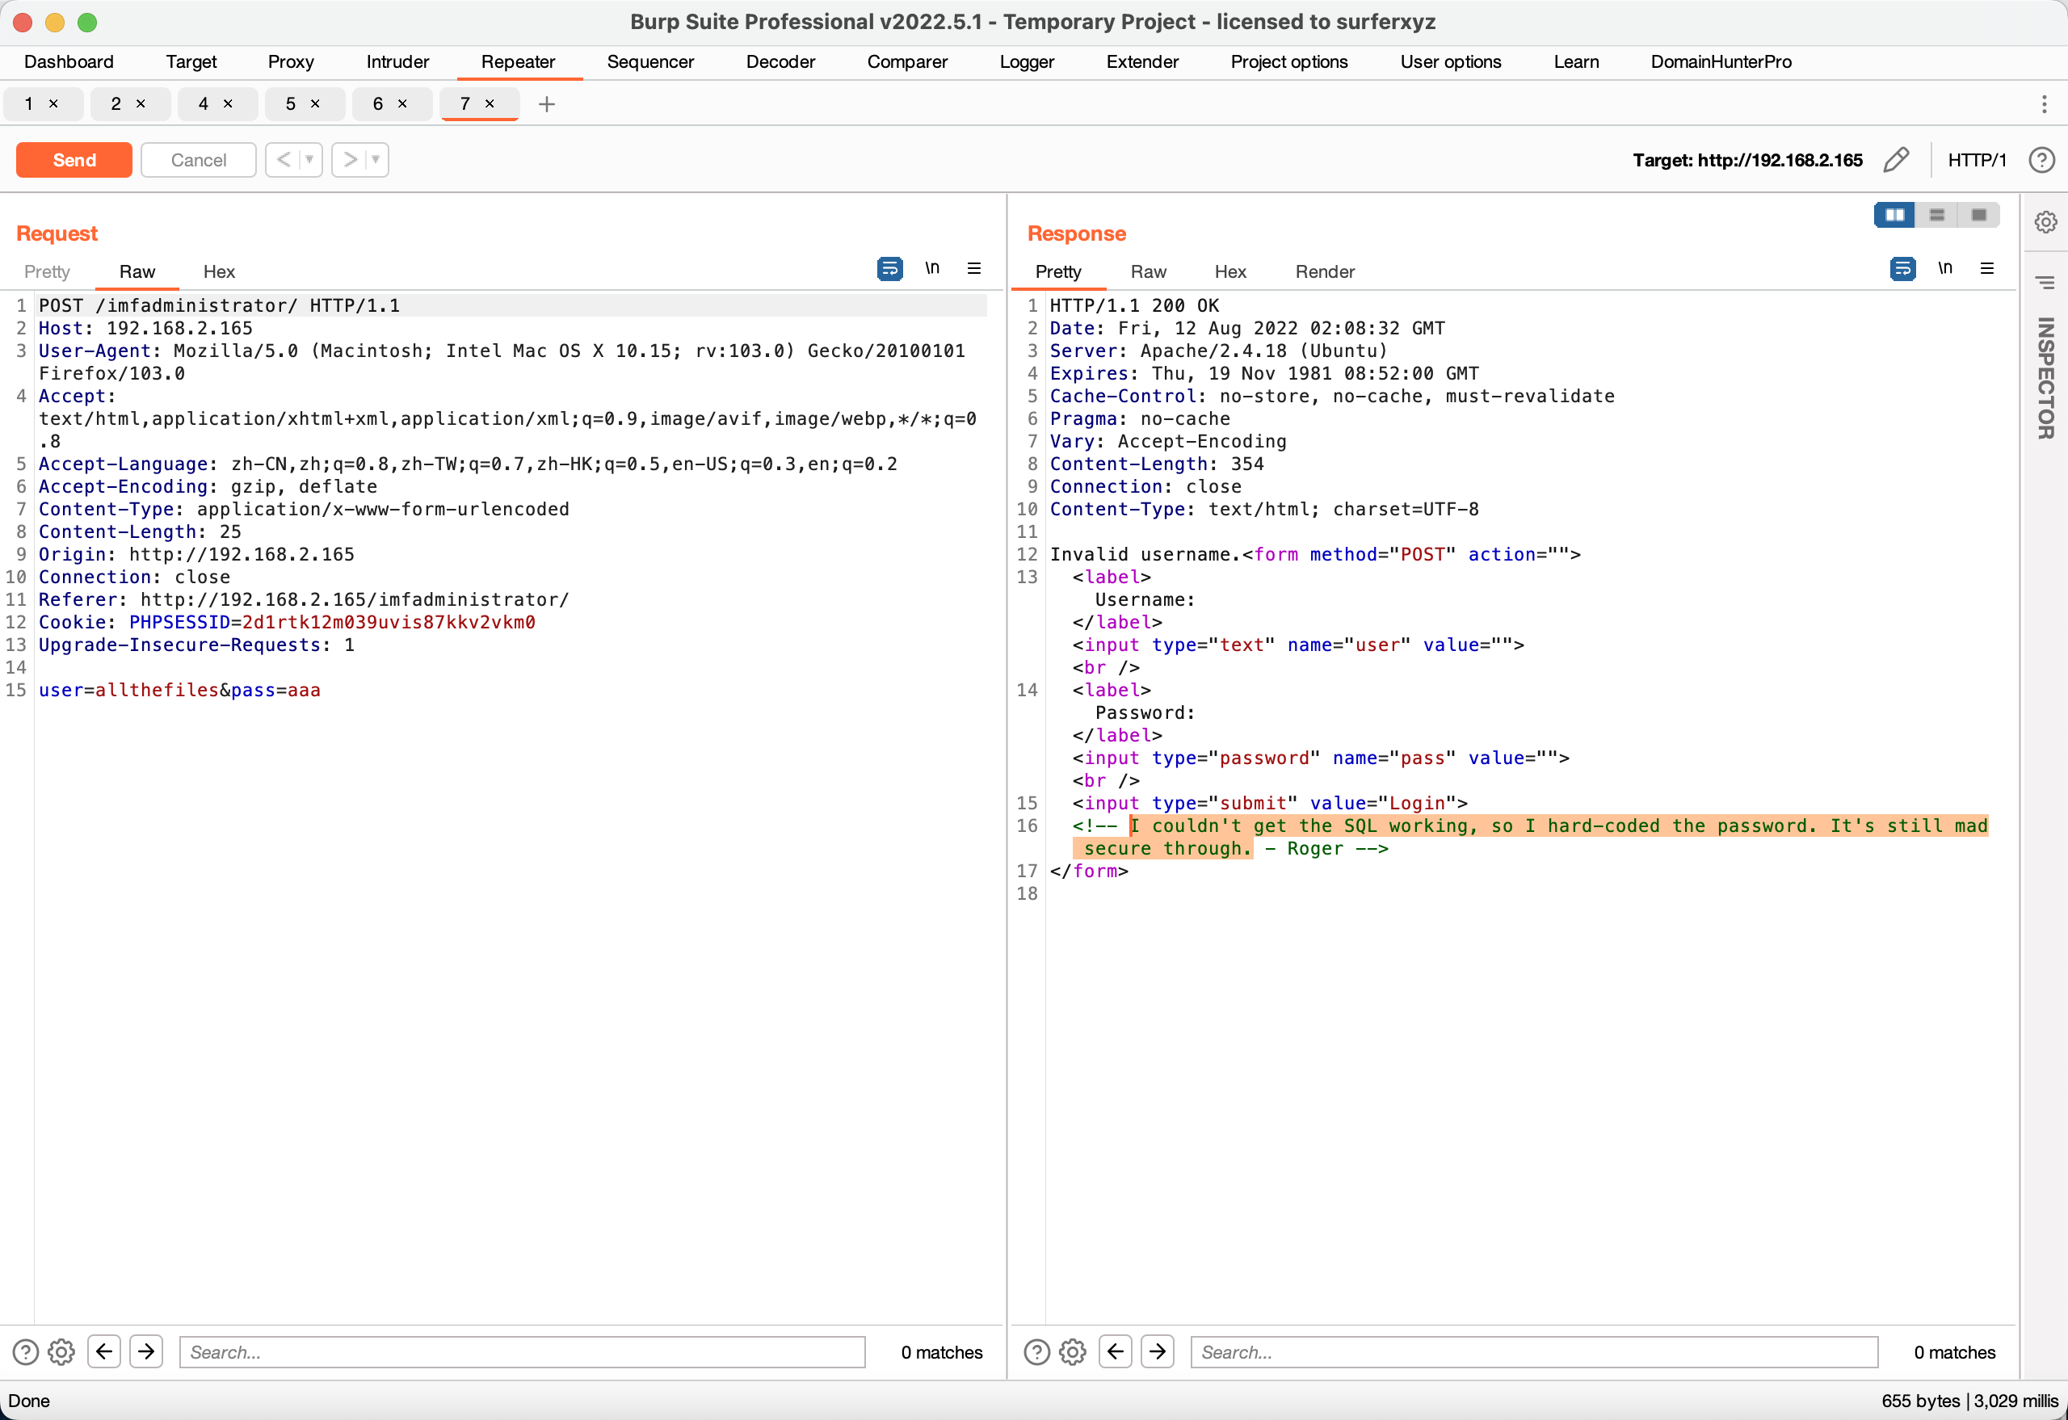Close Repeater tab 1
The image size is (2068, 1420).
pyautogui.click(x=53, y=104)
